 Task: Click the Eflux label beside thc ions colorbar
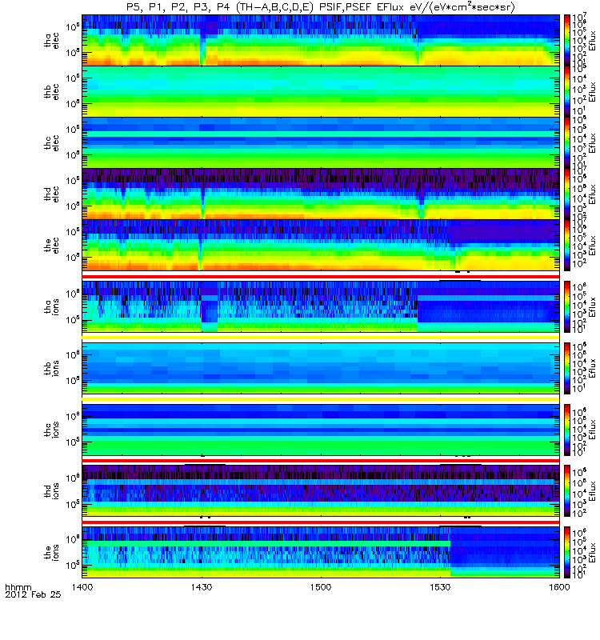pos(592,429)
